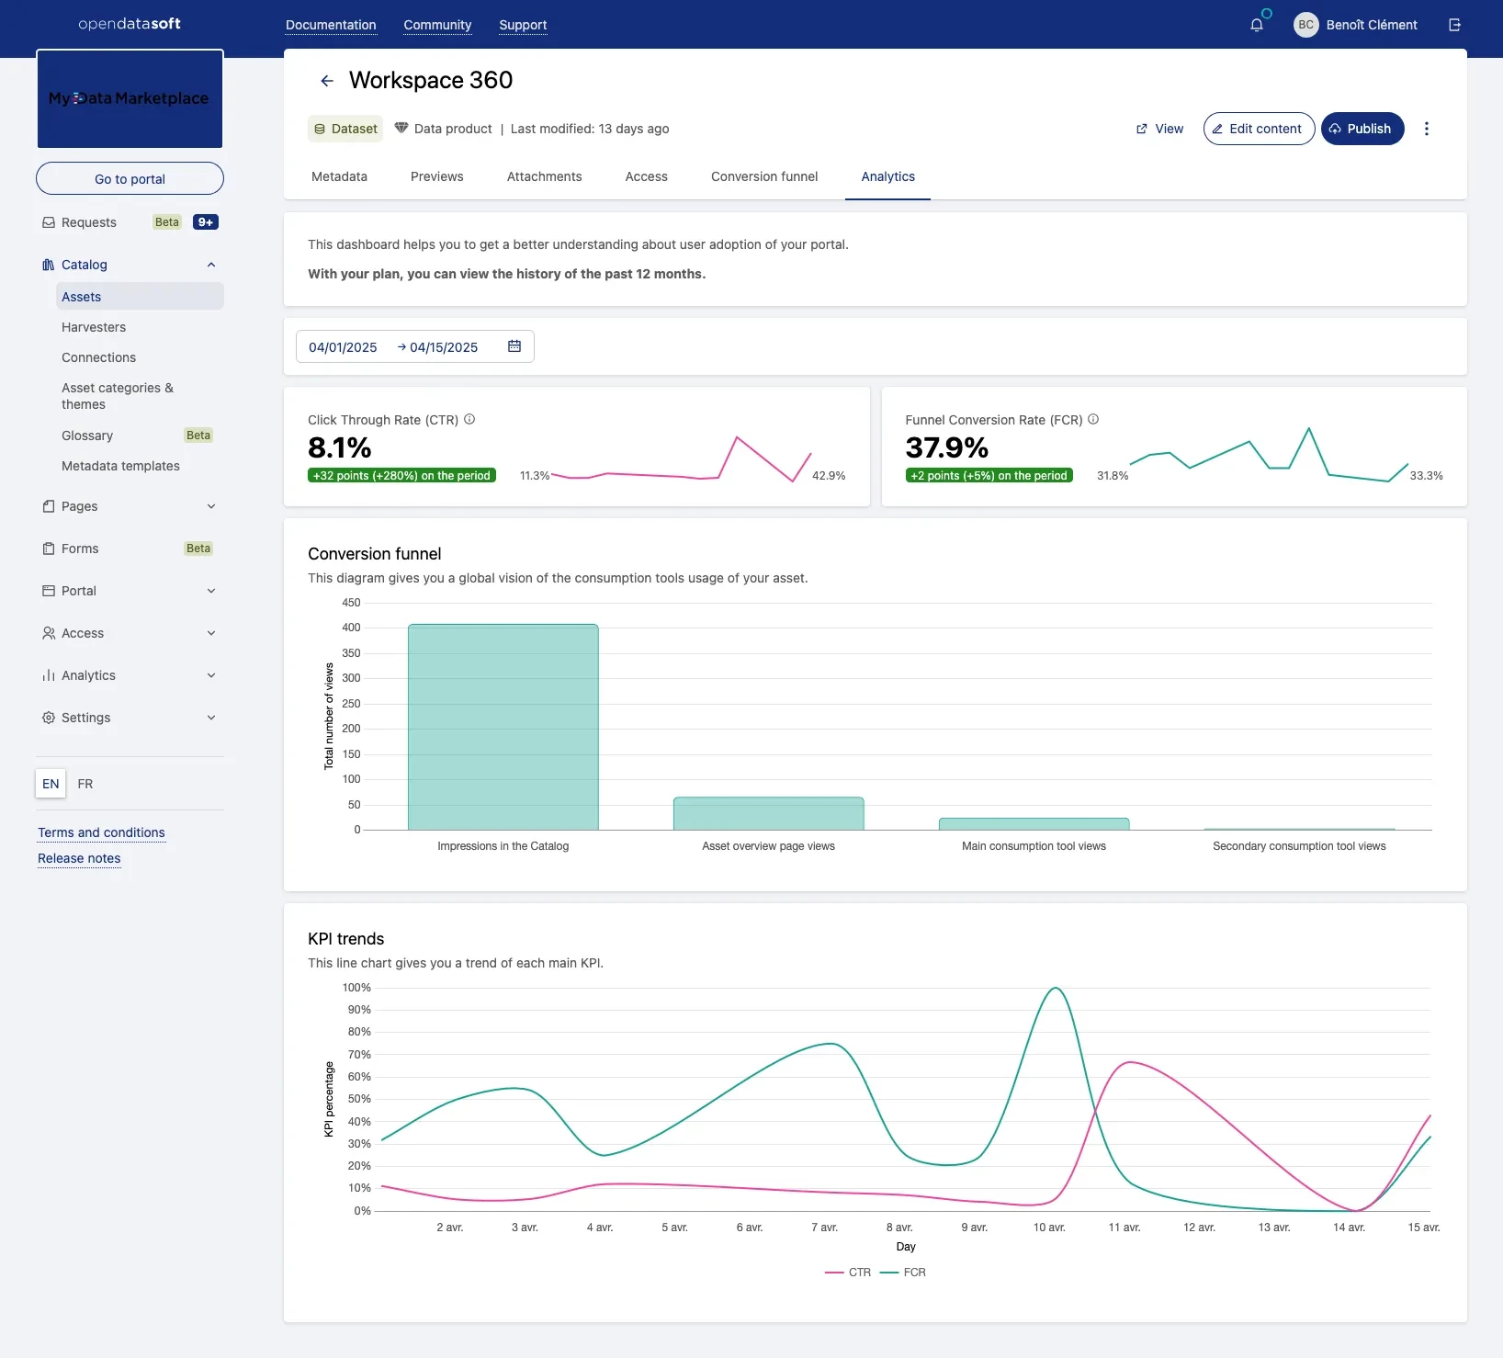
Task: Select the EN language option
Action: [51, 784]
